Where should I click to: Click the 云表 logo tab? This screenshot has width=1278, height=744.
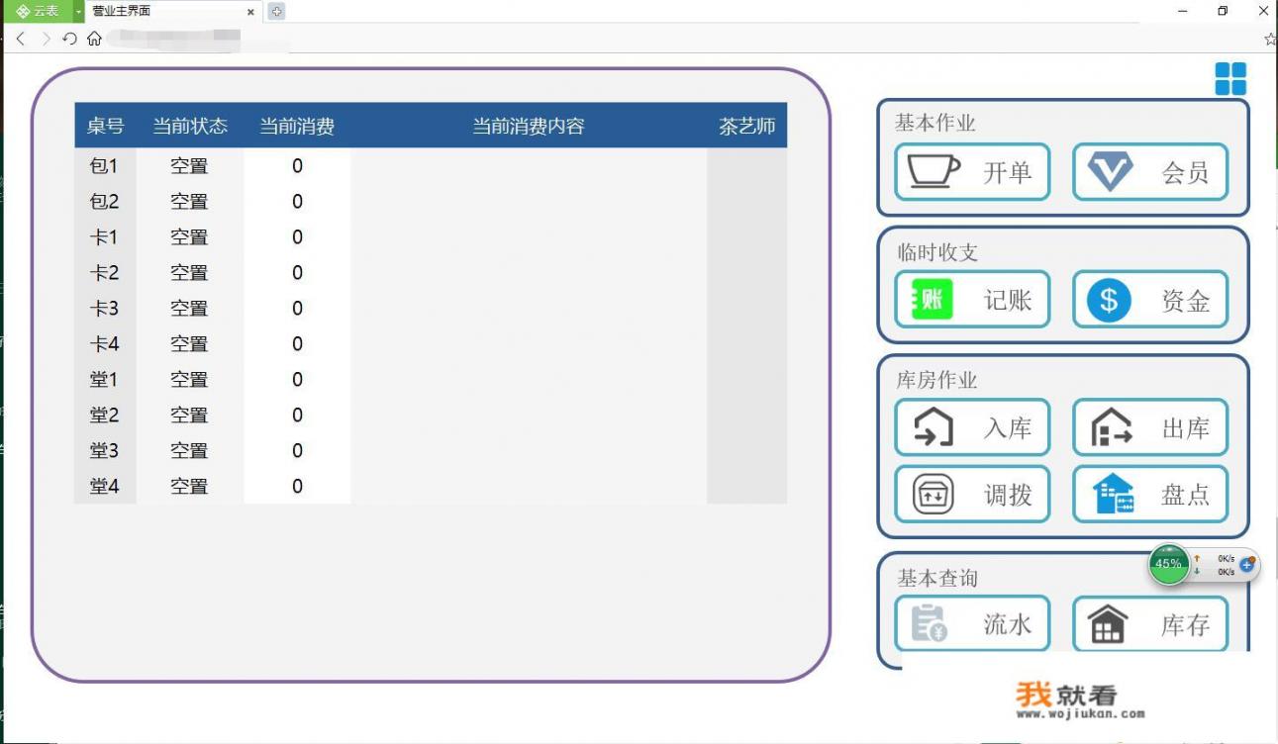38,11
